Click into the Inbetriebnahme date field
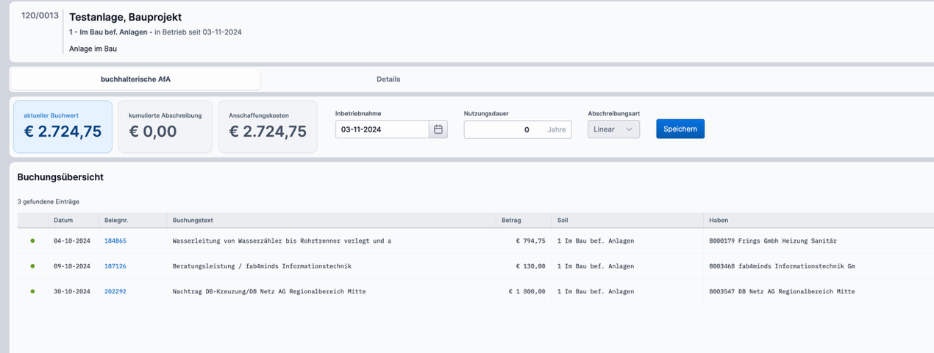 tap(381, 129)
